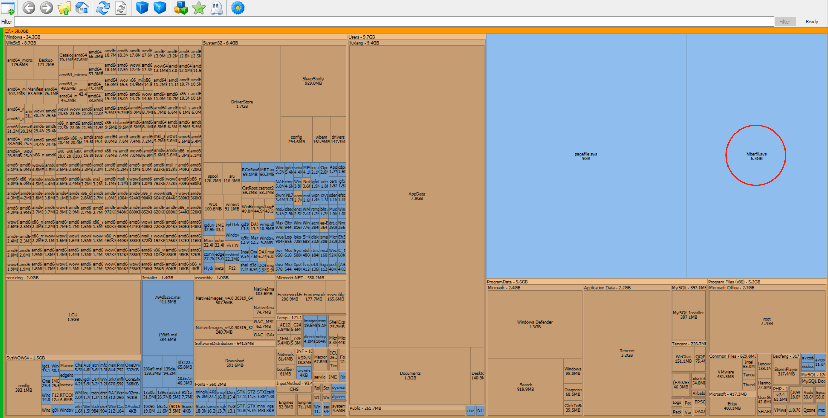Click the green star icon
Image resolution: width=828 pixels, height=418 pixels.
tap(199, 8)
